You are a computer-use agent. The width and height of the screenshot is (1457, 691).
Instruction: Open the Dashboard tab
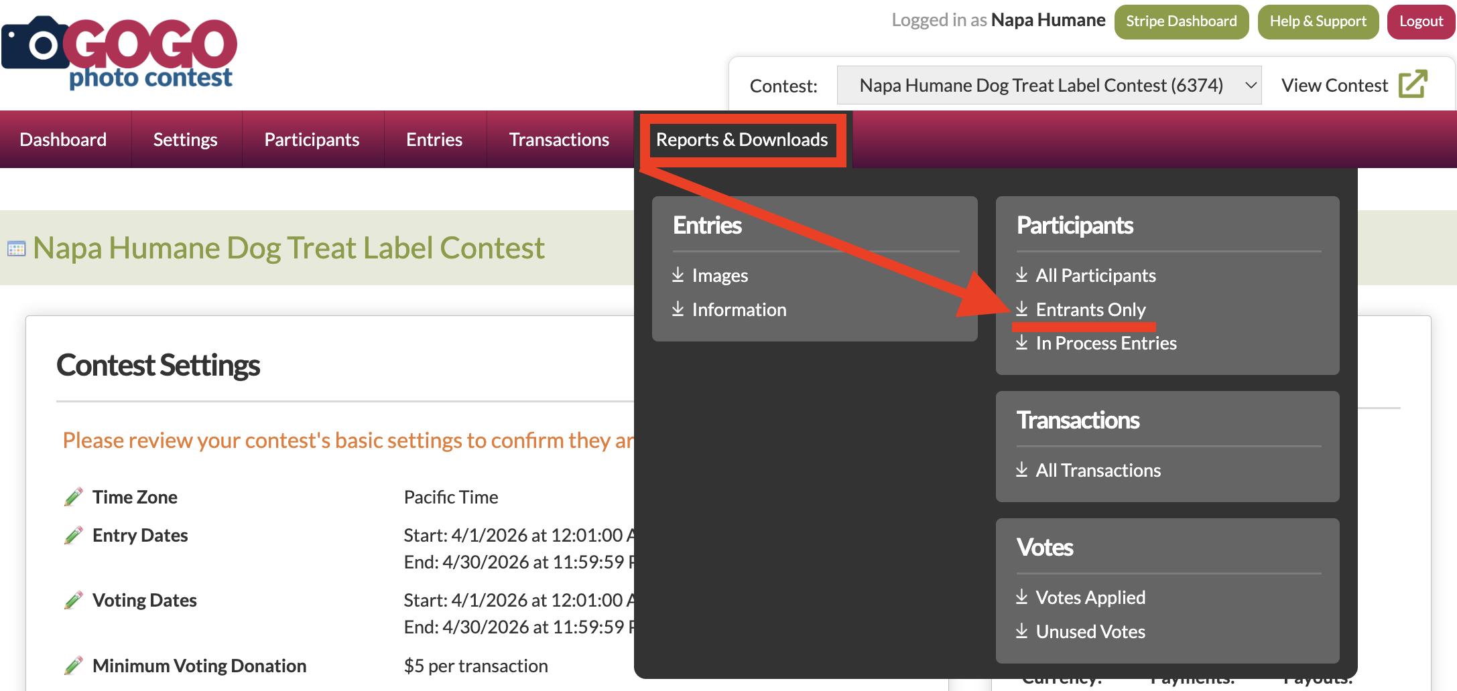(x=63, y=139)
